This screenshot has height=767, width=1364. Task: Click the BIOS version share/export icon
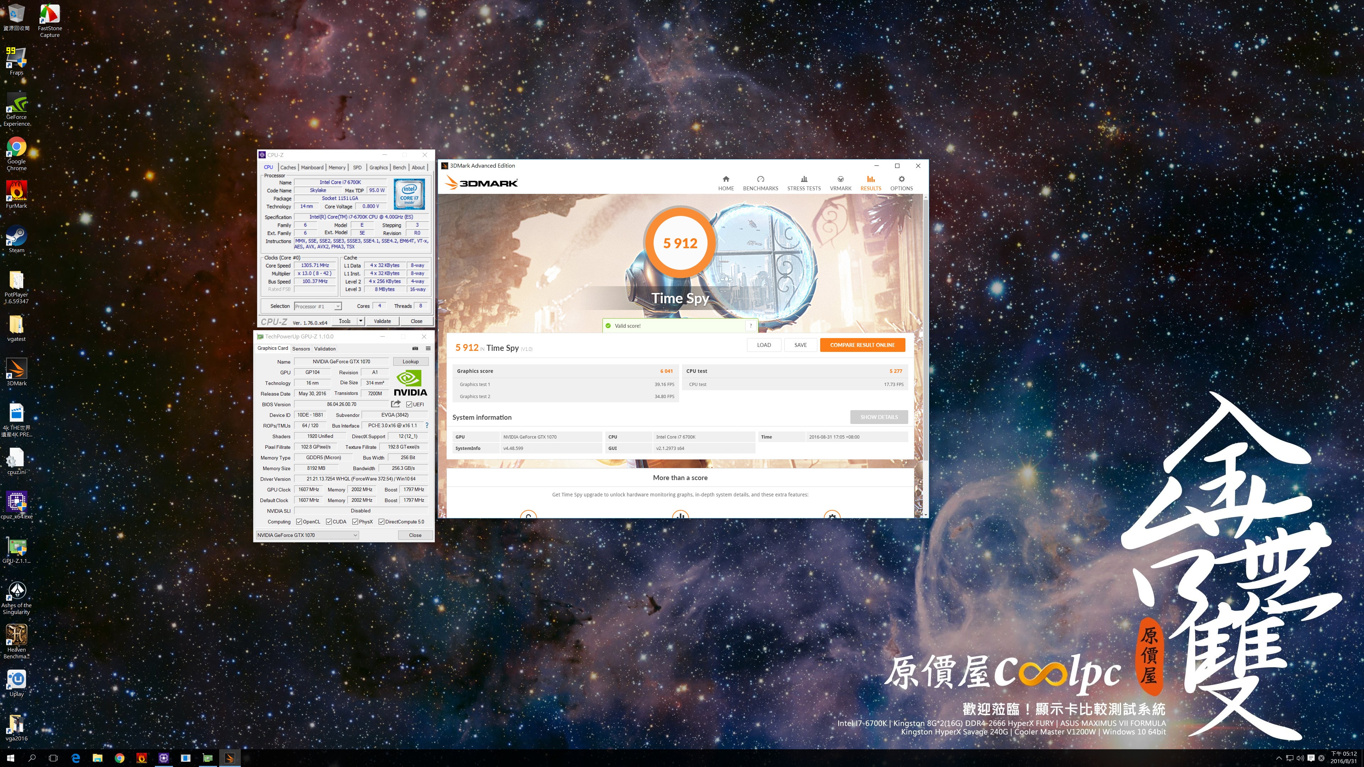pos(396,404)
